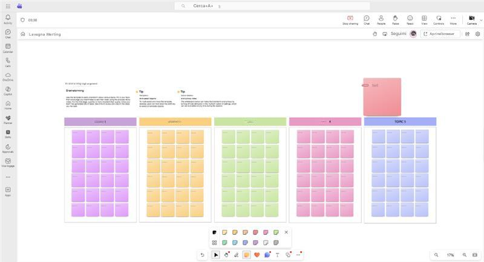This screenshot has width=484, height=262.
Task: Fit whiteboard to screen
Action: 475,255
